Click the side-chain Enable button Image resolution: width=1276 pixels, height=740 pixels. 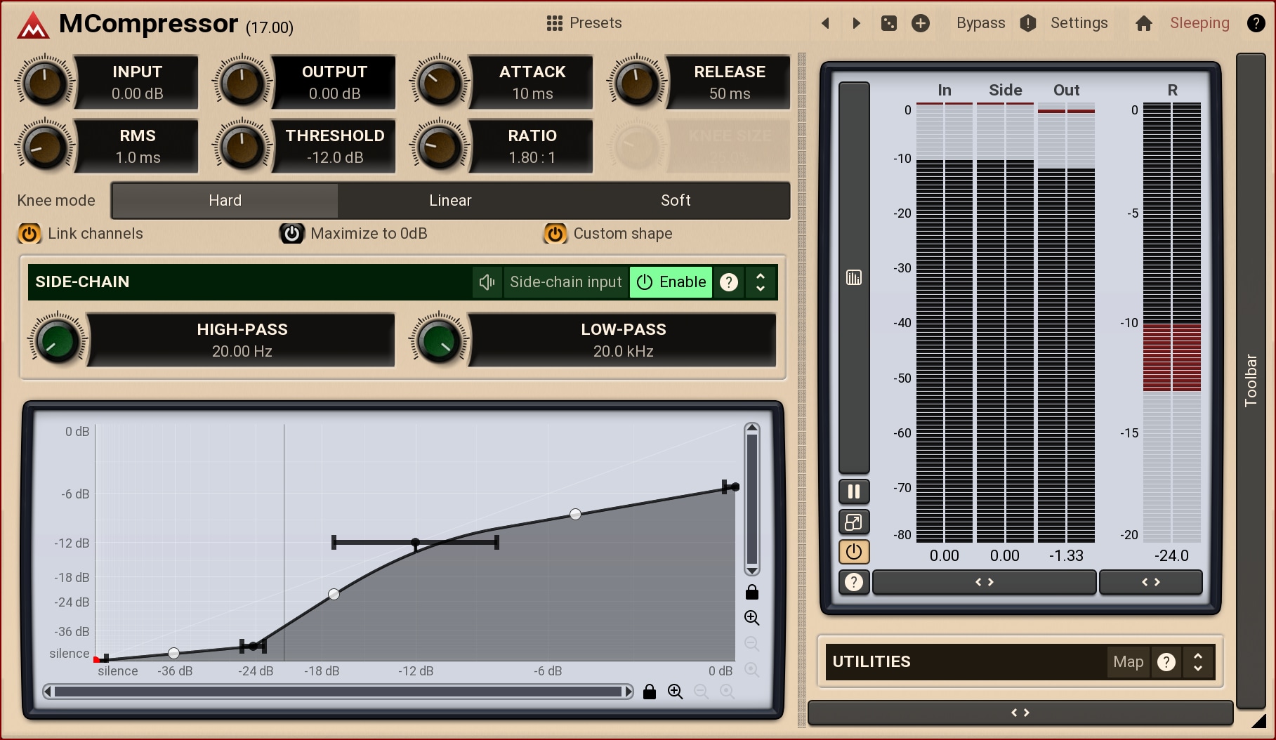[x=671, y=282]
